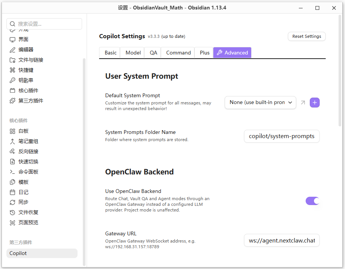The height and width of the screenshot is (269, 345).
Task: Maximize the Obsidian settings window
Action: pos(317,8)
